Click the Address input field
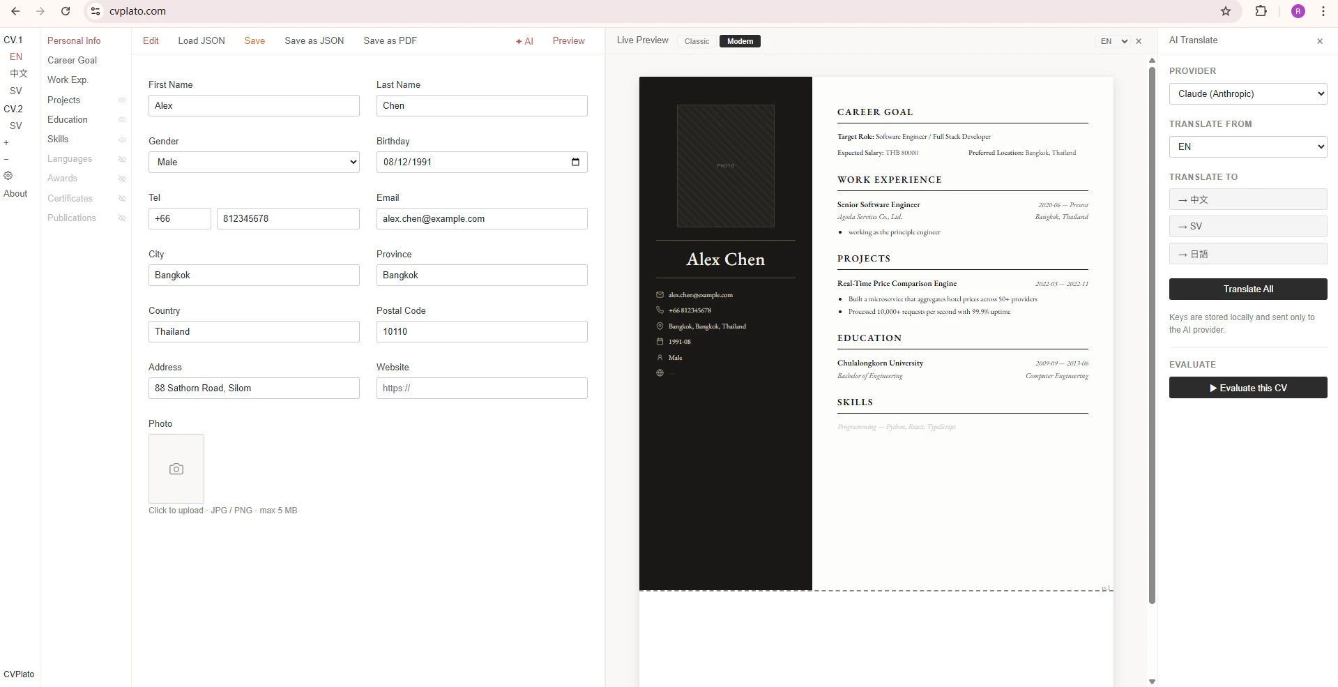This screenshot has width=1338, height=687. tap(254, 388)
